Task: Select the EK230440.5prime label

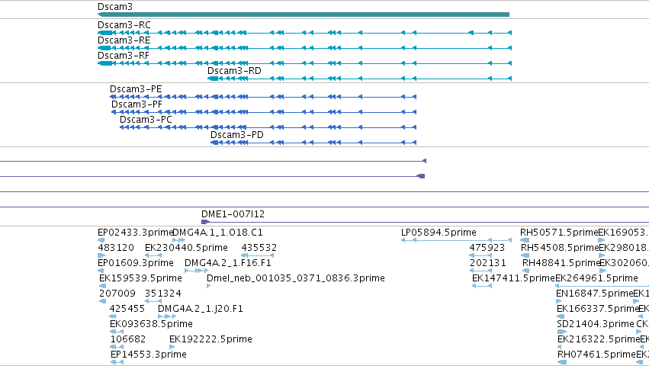Action: click(x=186, y=248)
